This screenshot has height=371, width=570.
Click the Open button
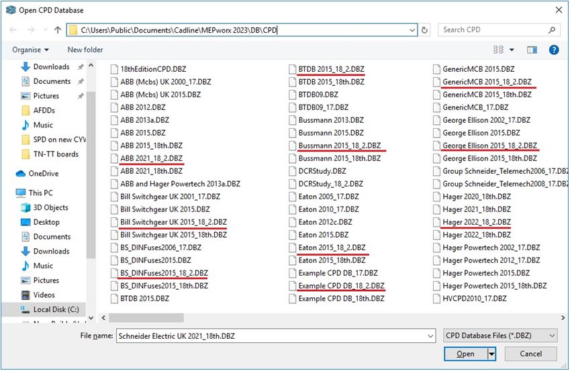click(466, 354)
